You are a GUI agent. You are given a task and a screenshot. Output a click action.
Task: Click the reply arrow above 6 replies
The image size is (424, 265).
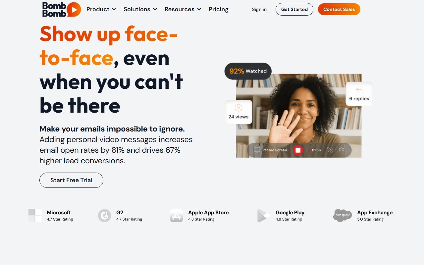(359, 90)
